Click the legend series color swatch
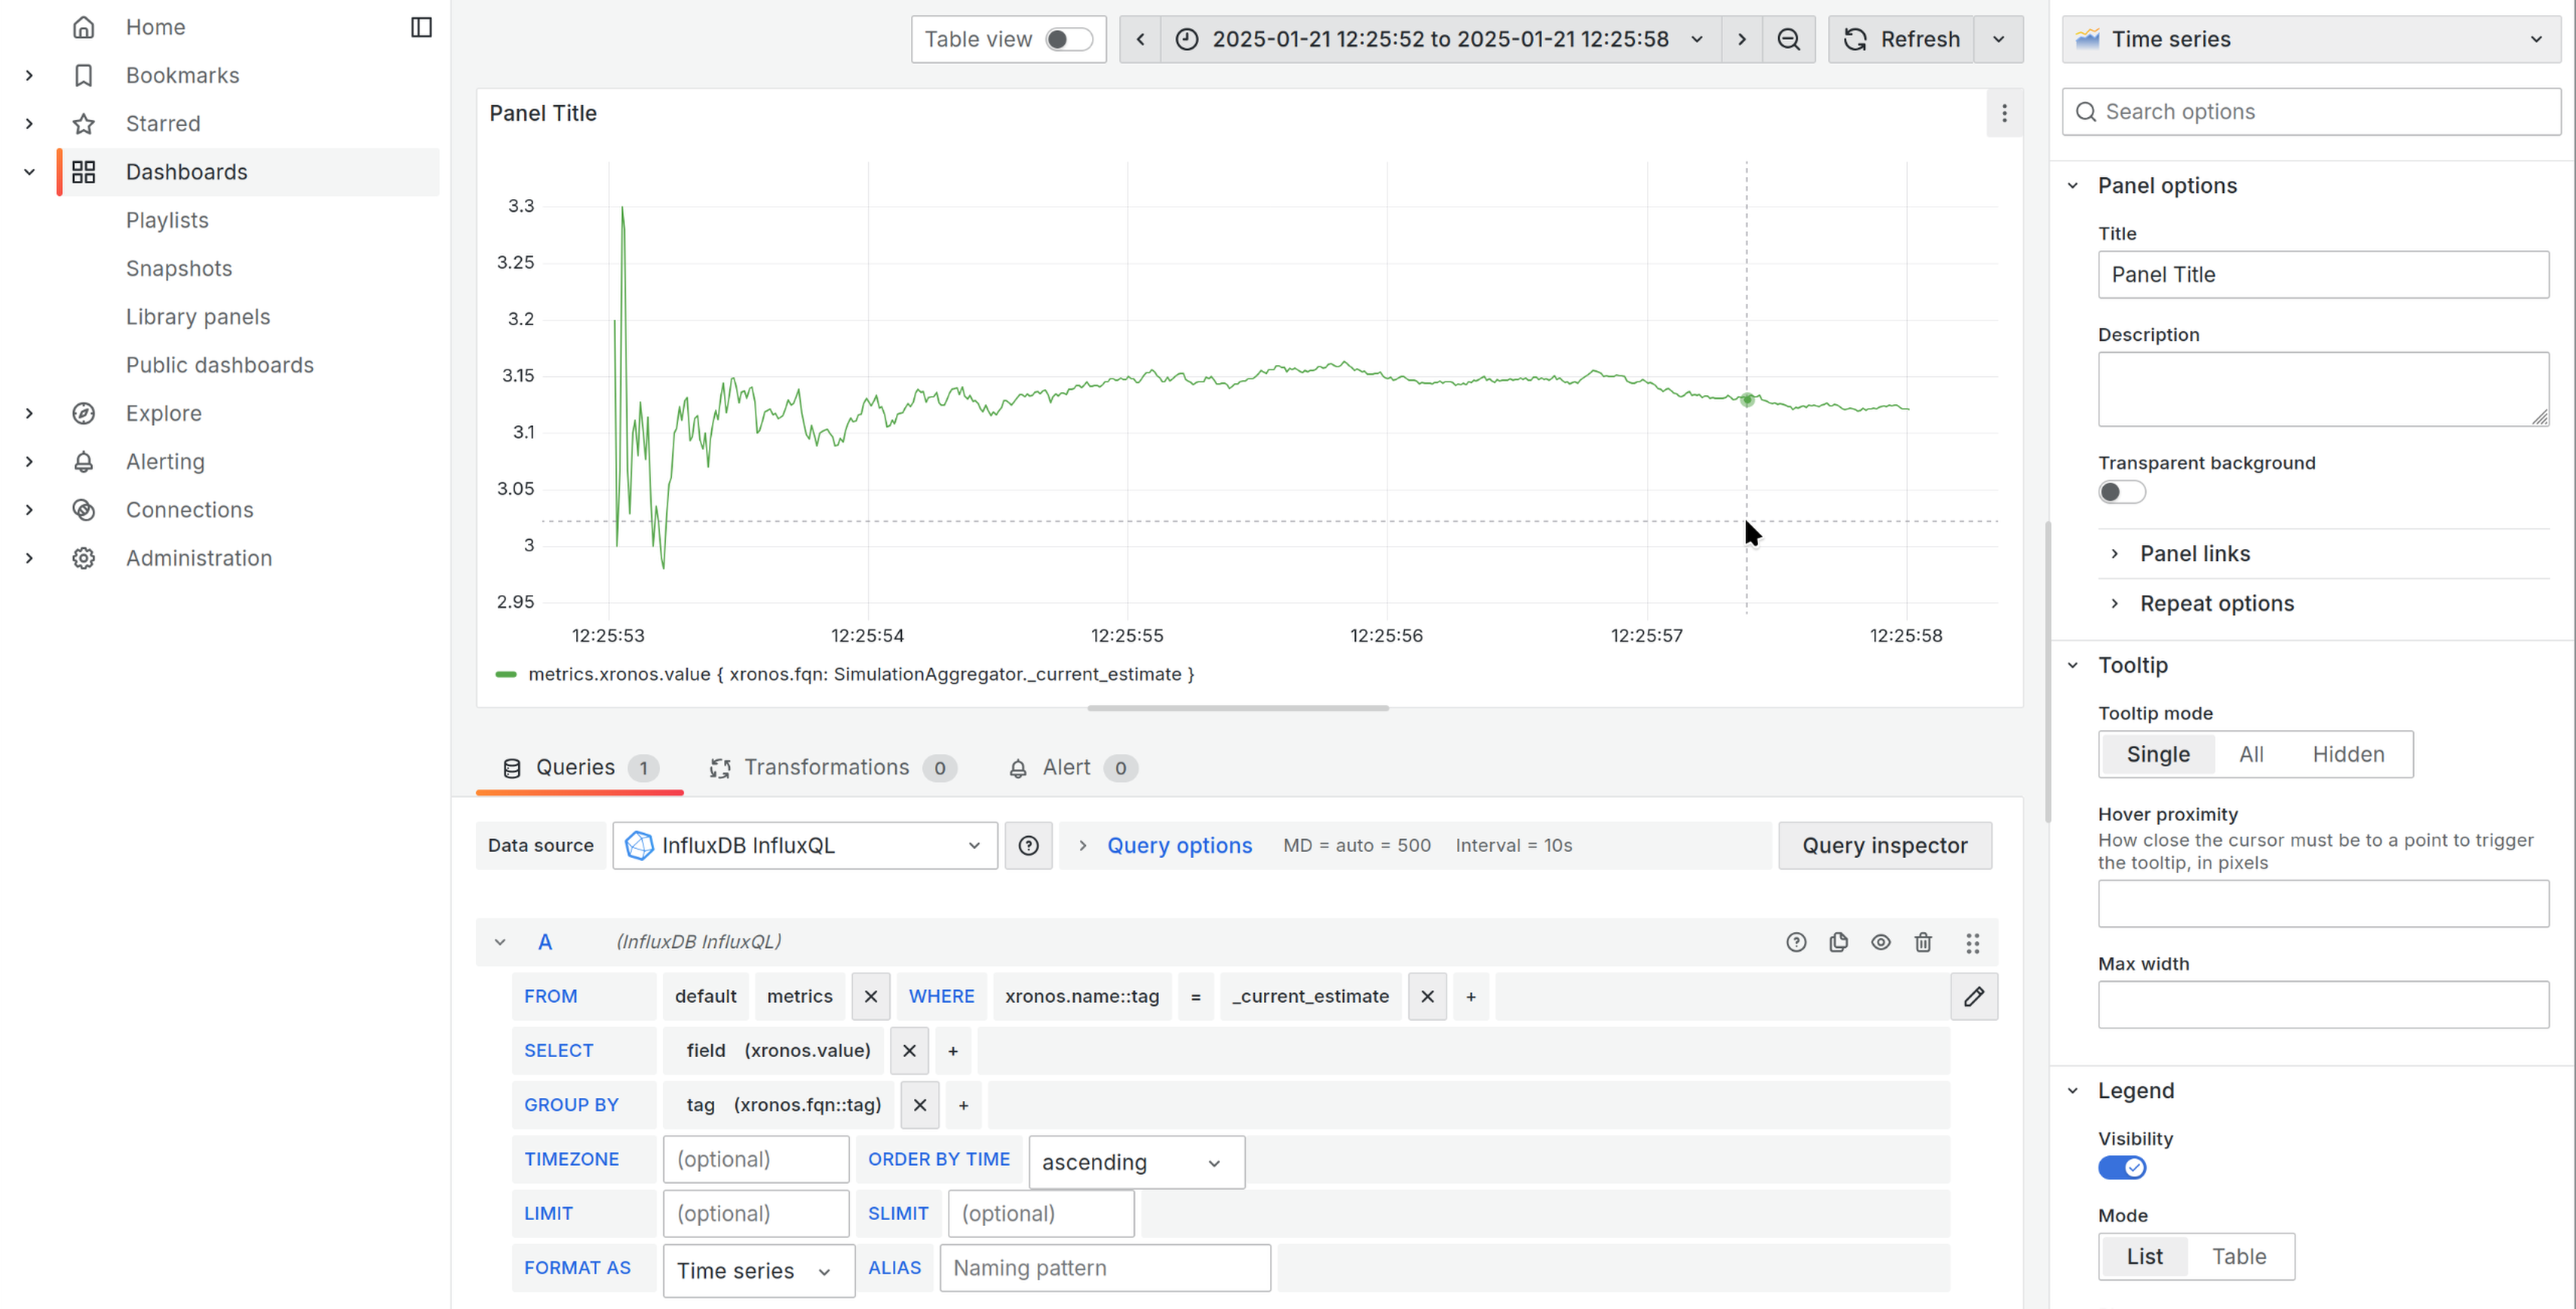The width and height of the screenshot is (2576, 1309). pyautogui.click(x=506, y=674)
